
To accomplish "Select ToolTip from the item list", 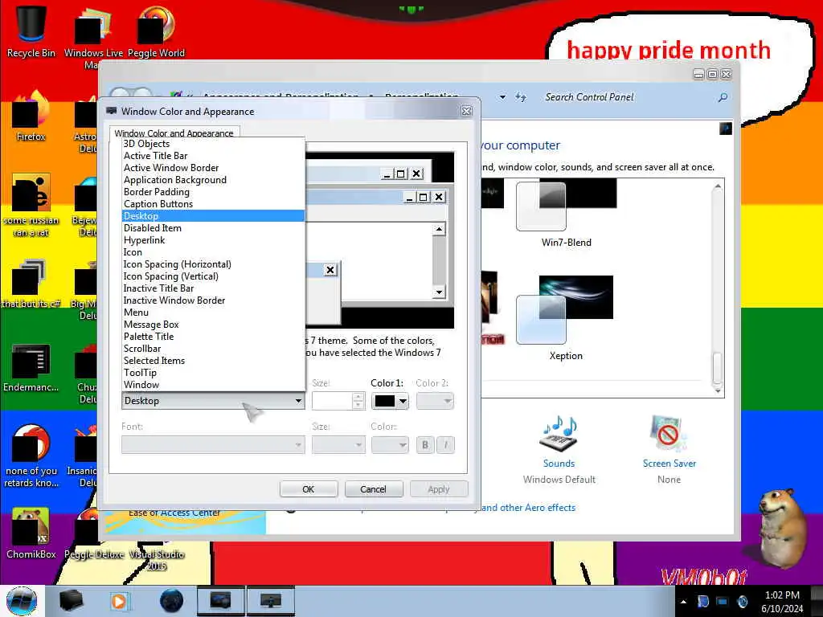I will coord(213,373).
